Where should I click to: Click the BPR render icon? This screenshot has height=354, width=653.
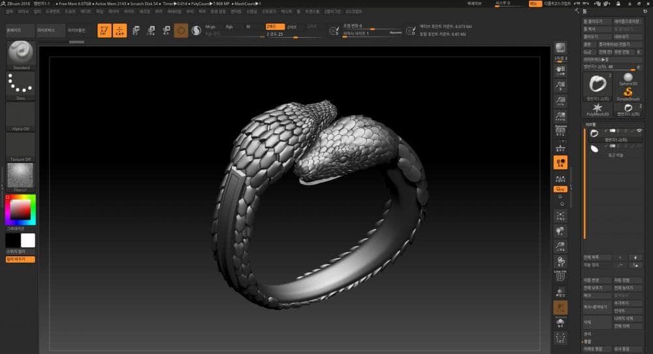[560, 48]
